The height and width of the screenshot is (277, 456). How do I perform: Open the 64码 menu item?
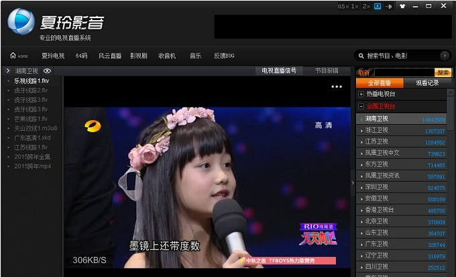coord(81,56)
